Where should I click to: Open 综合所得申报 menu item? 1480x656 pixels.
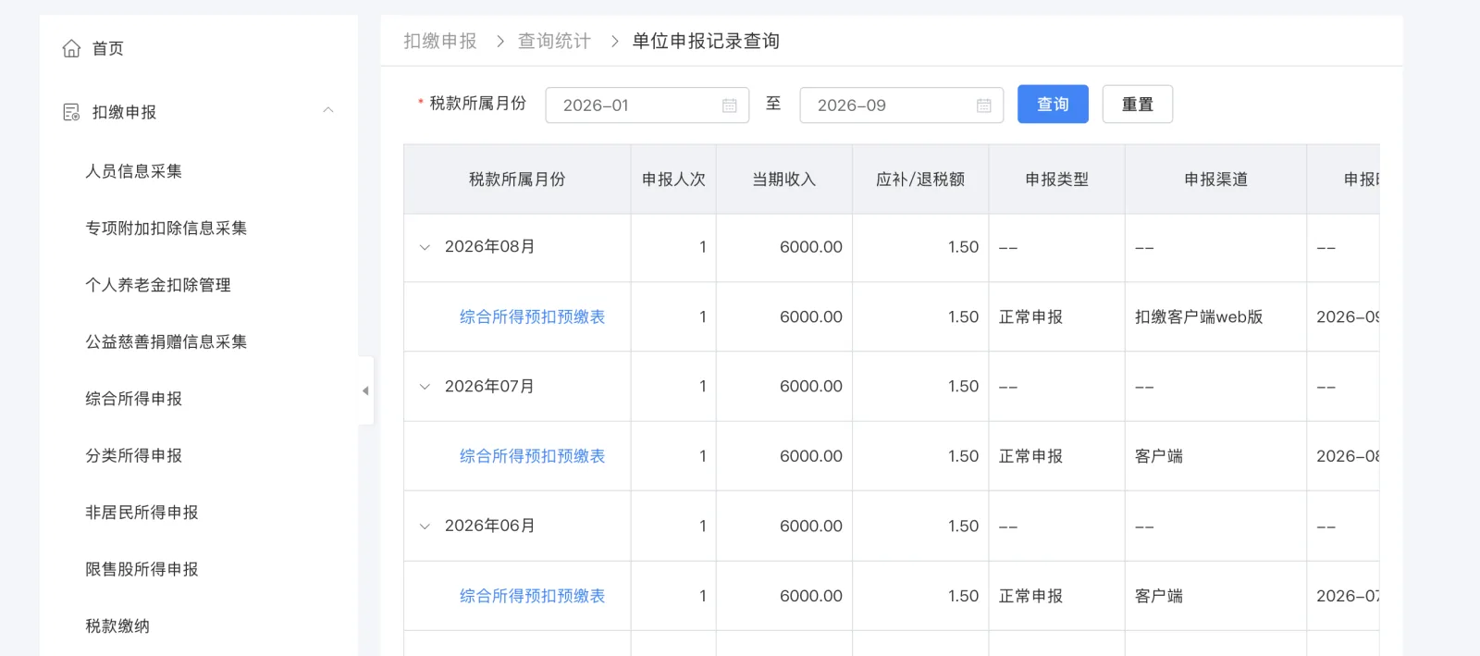coord(133,399)
